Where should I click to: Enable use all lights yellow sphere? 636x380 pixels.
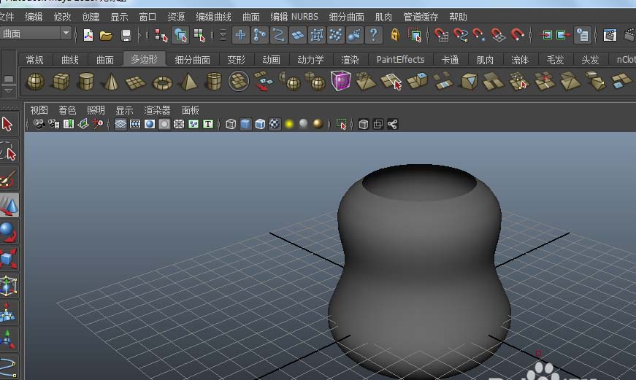click(x=289, y=125)
